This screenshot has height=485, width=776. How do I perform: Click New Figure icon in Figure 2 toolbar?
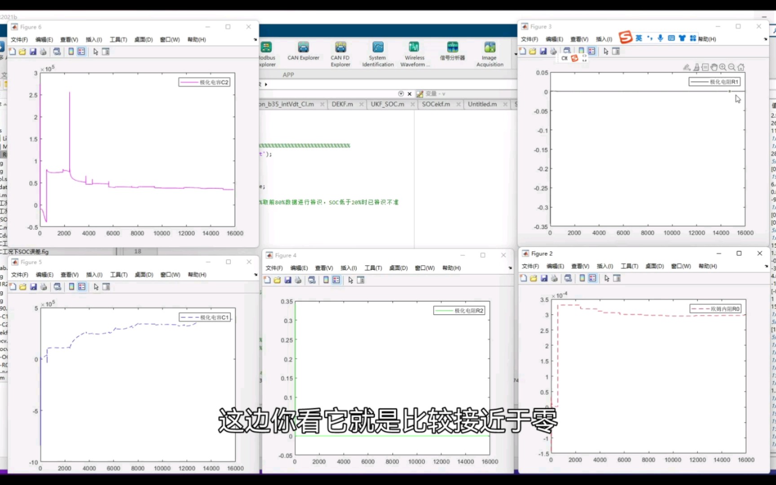click(x=524, y=278)
